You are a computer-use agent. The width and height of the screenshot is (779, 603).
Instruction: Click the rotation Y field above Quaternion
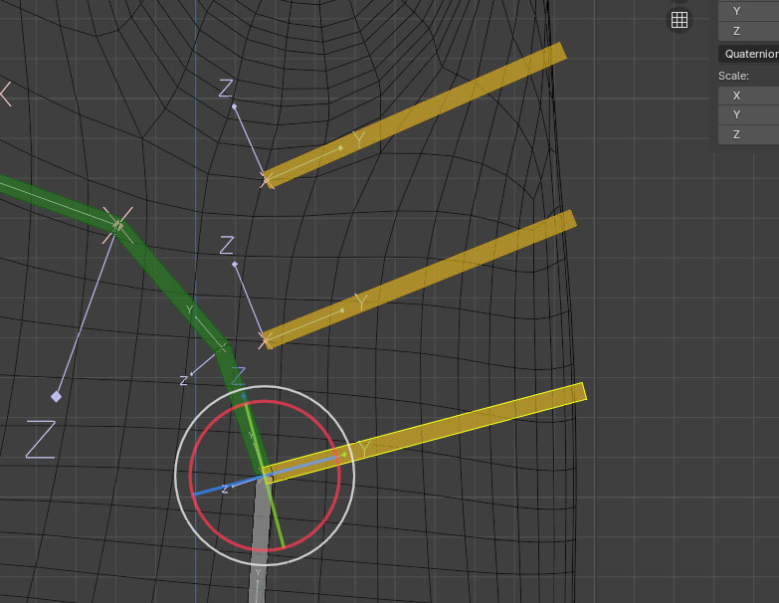(x=748, y=11)
